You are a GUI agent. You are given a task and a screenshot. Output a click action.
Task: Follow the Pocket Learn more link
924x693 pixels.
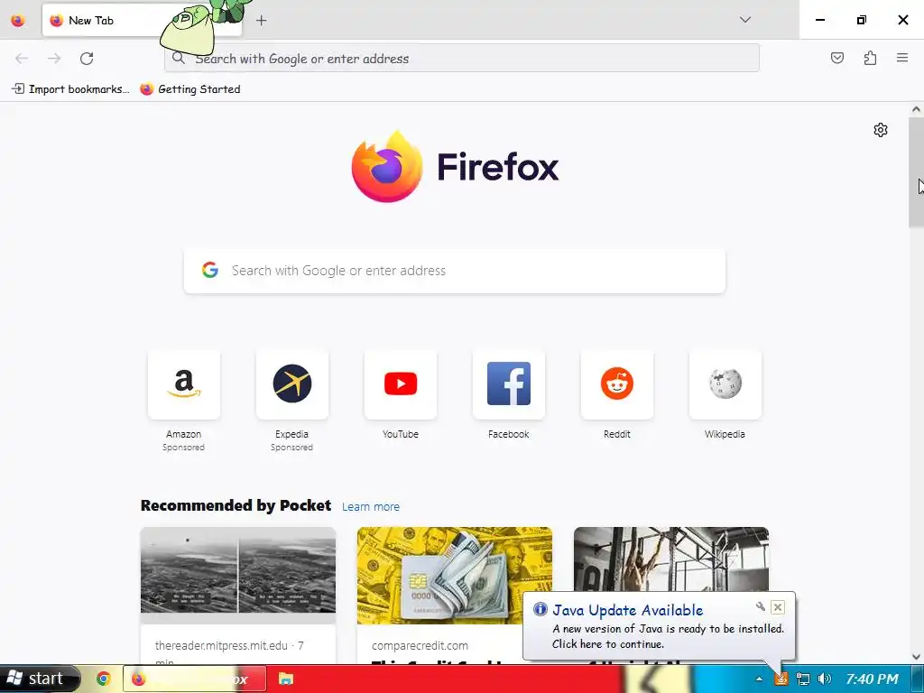[x=371, y=507]
